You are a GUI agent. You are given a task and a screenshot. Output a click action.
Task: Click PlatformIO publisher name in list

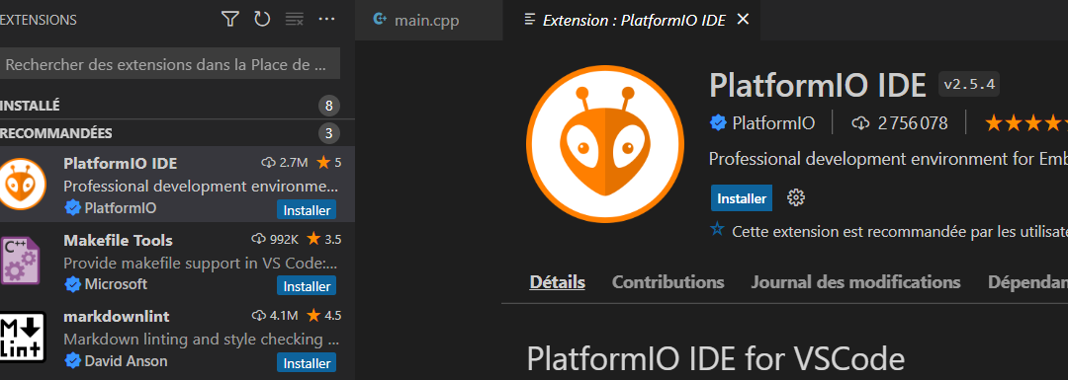[x=121, y=207]
